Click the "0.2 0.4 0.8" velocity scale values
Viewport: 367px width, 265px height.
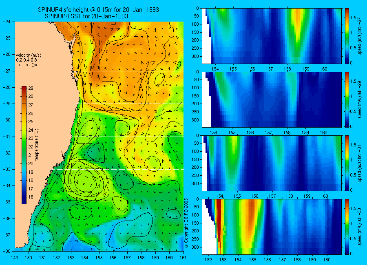point(27,60)
